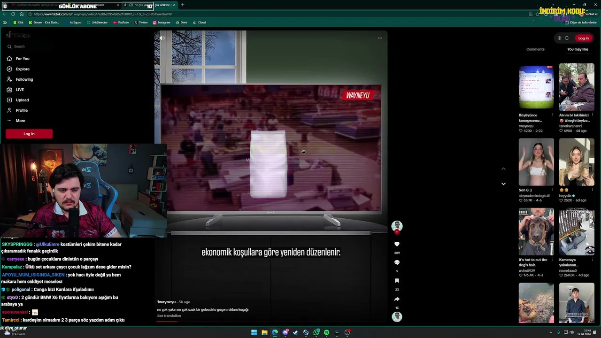Viewport: 601px width, 338px height.
Task: Expand the More menu in sidebar
Action: point(16,121)
